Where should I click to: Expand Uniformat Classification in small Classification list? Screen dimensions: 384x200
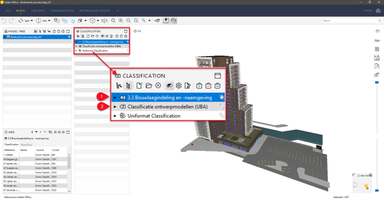tap(76, 51)
